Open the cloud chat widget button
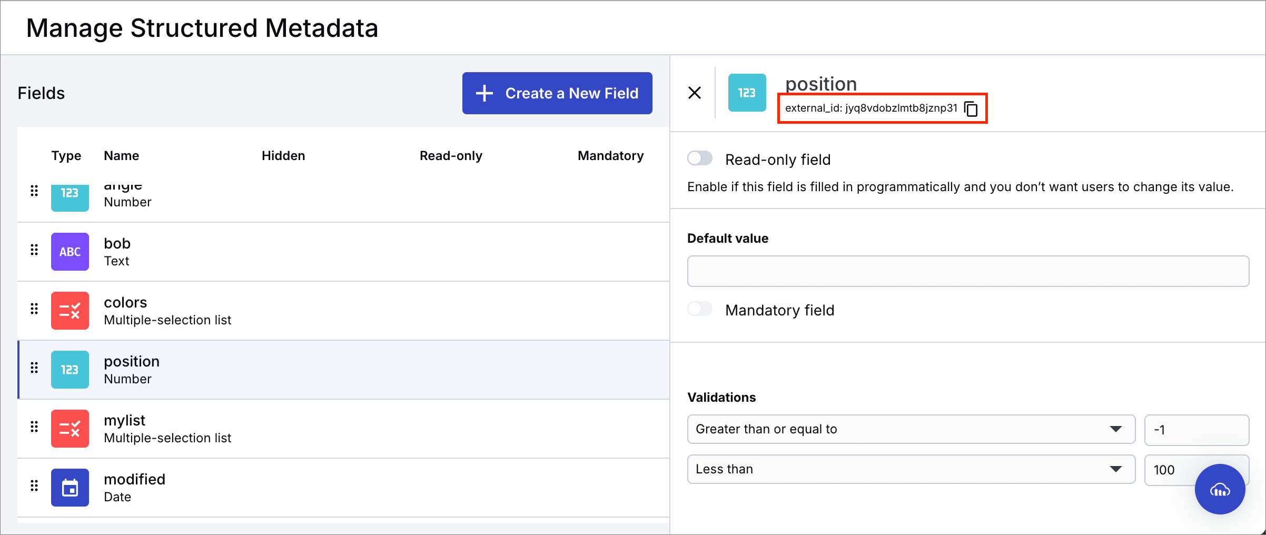This screenshot has height=535, width=1266. pyautogui.click(x=1220, y=489)
